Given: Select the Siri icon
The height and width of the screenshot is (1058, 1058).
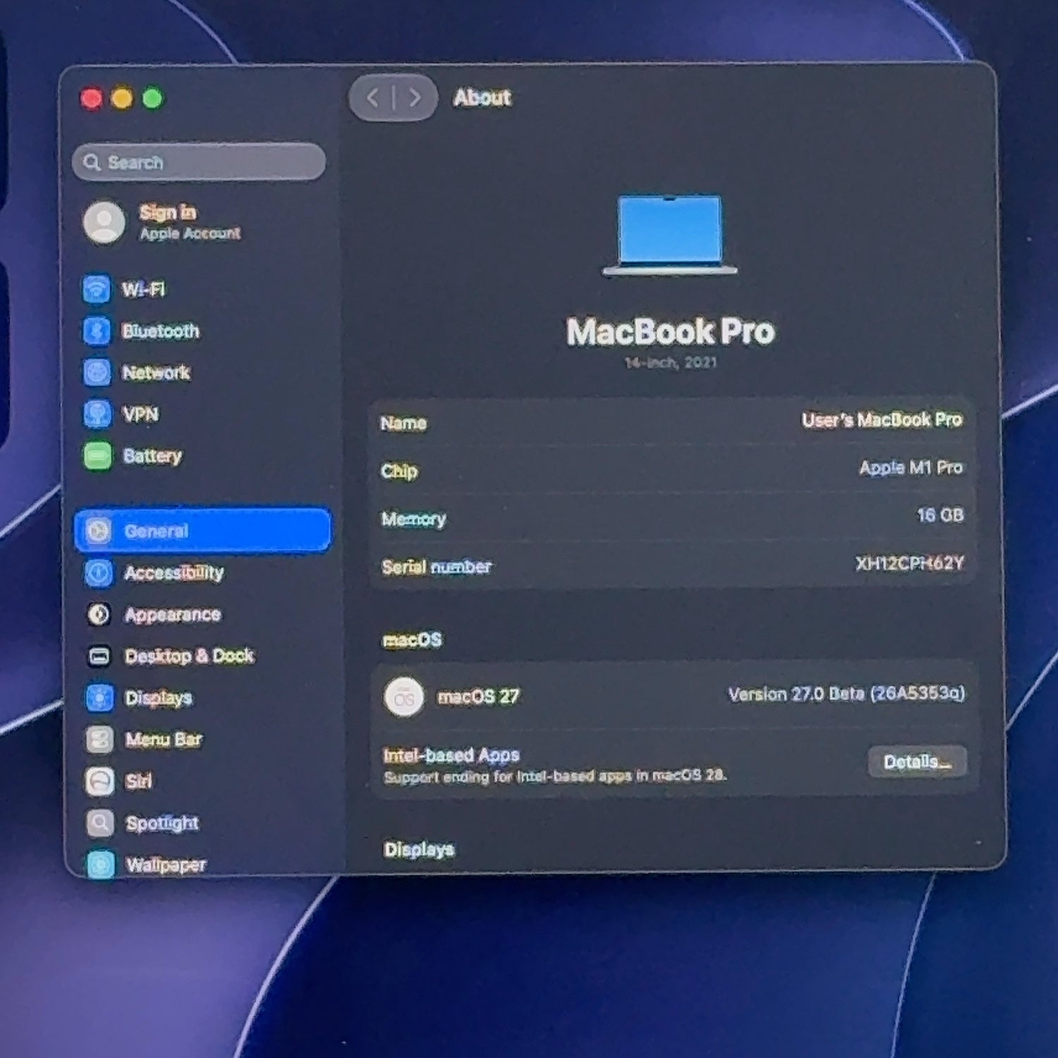Looking at the screenshot, I should click(x=100, y=781).
